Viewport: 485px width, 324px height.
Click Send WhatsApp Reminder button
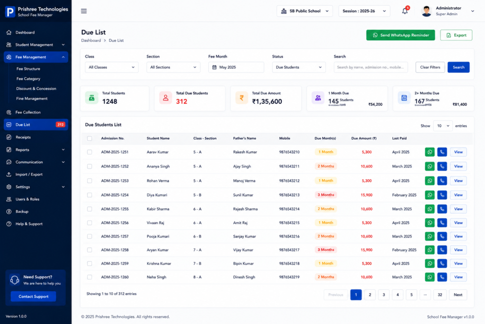(401, 35)
